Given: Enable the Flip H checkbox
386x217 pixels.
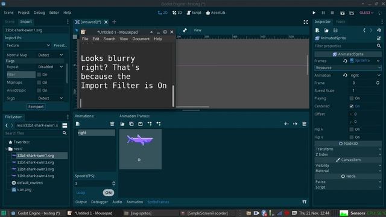Looking at the screenshot, I should click(x=352, y=129).
